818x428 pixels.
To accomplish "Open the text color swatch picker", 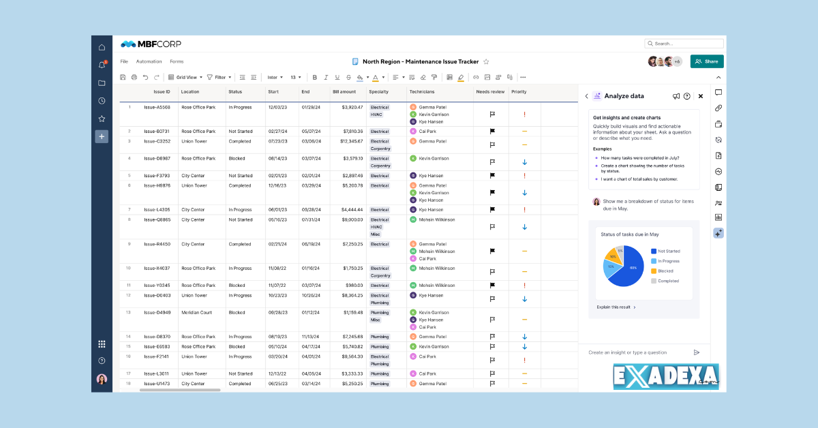I will (376, 77).
